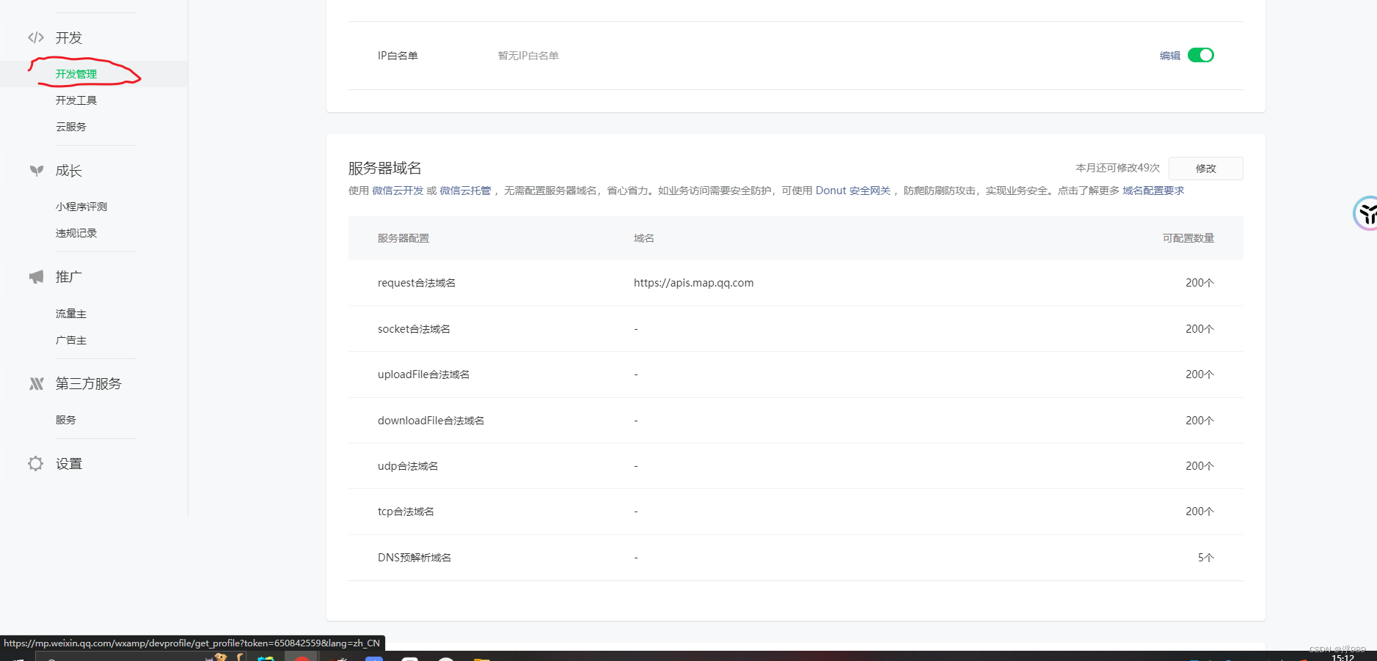This screenshot has height=661, width=1377.
Task: Open 小程序评测 menu item
Action: click(x=81, y=207)
